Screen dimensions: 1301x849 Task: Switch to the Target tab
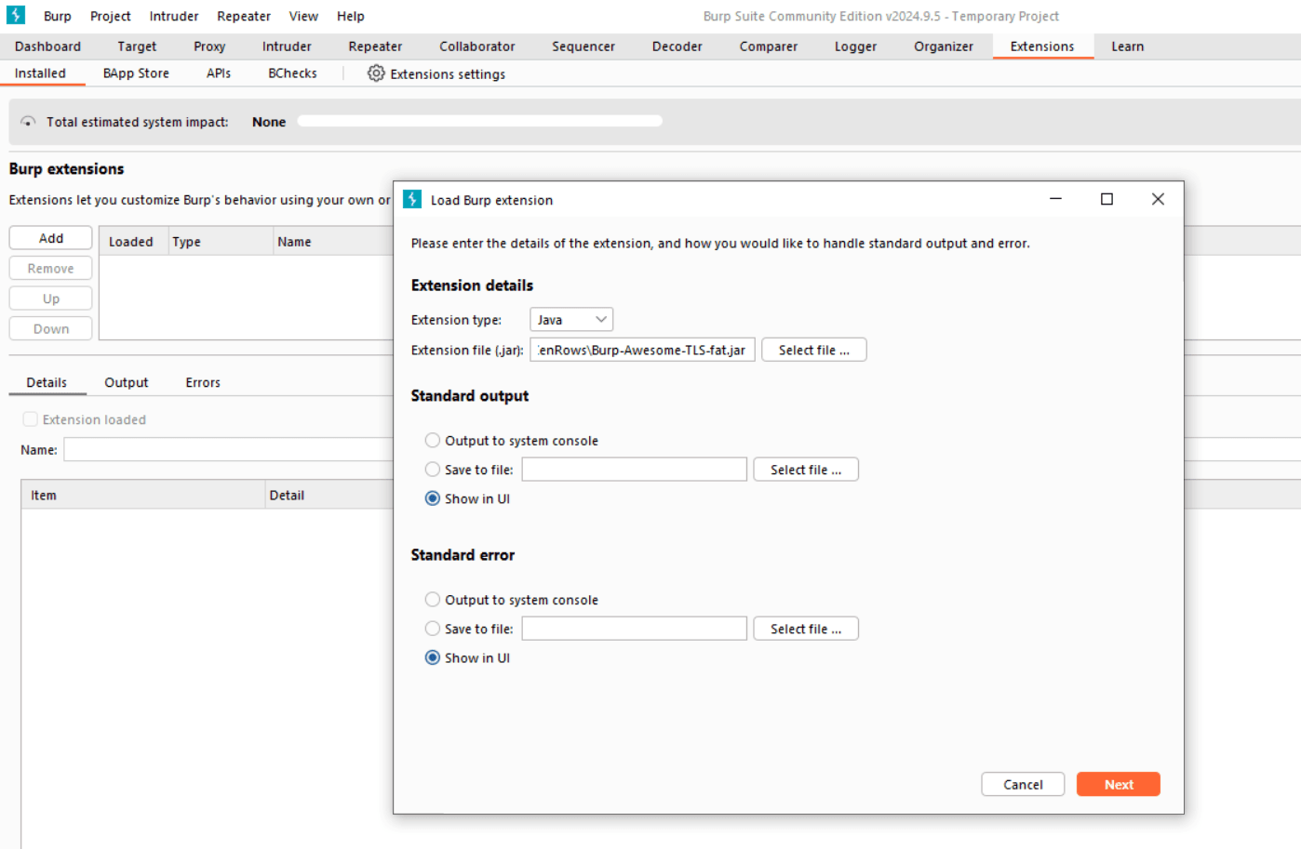point(137,46)
